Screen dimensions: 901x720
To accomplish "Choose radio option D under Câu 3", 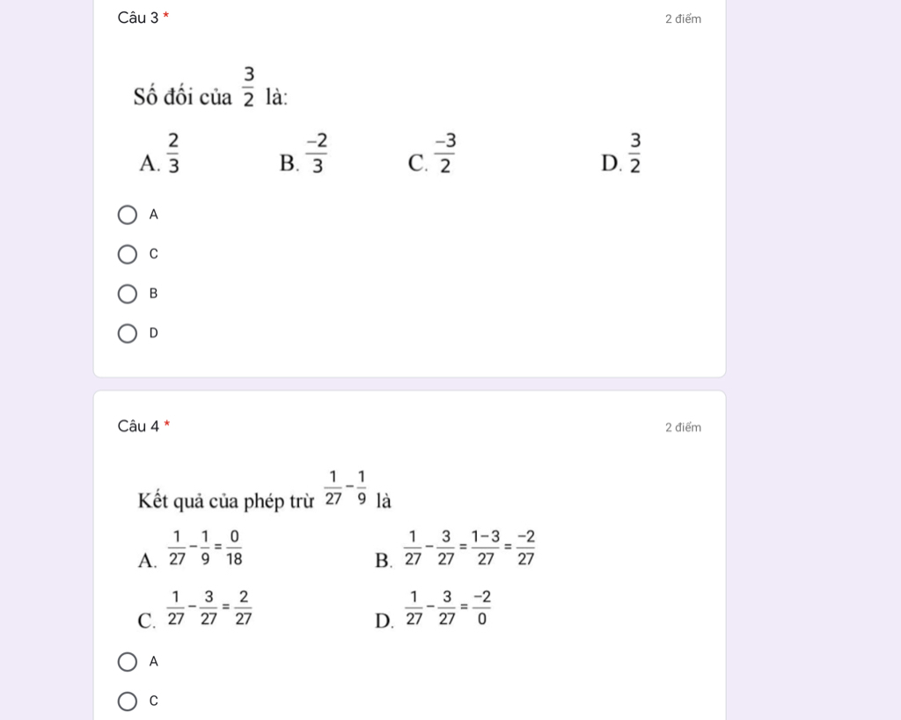I will [x=128, y=333].
